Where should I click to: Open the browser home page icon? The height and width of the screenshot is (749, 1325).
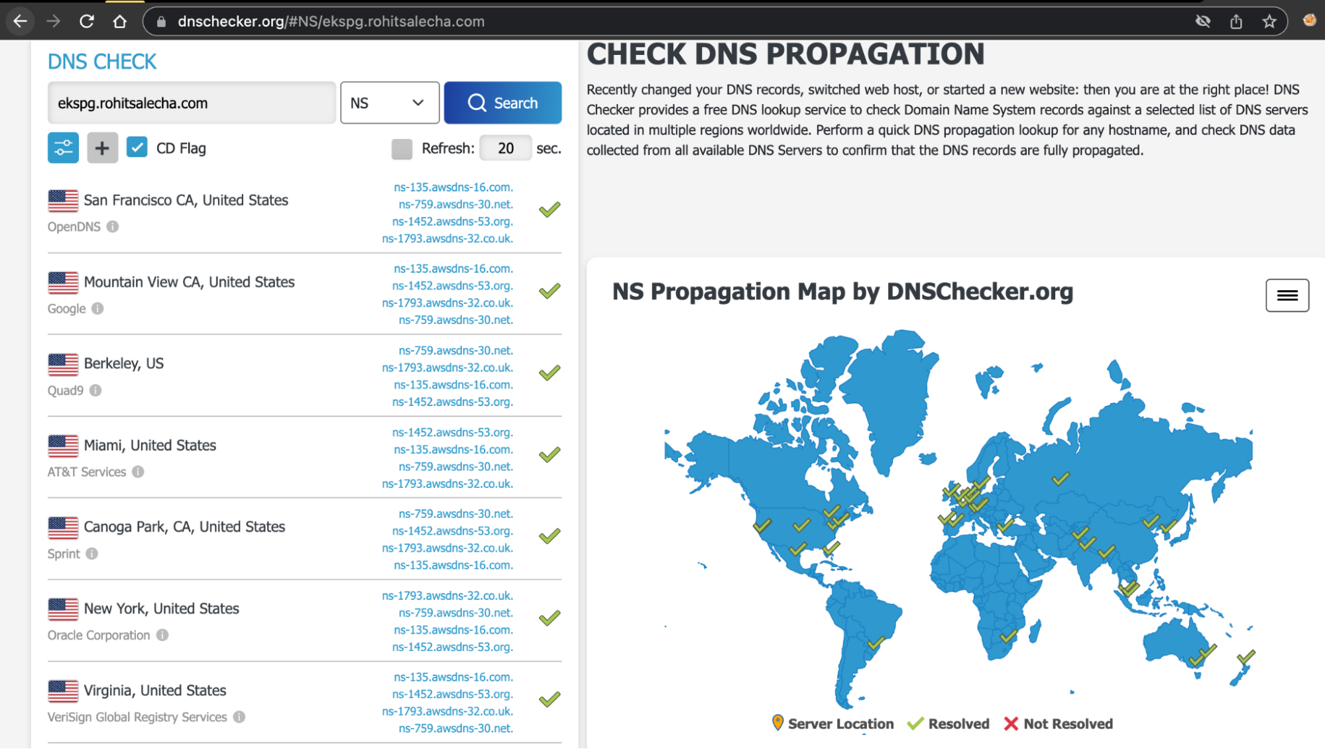pos(119,21)
